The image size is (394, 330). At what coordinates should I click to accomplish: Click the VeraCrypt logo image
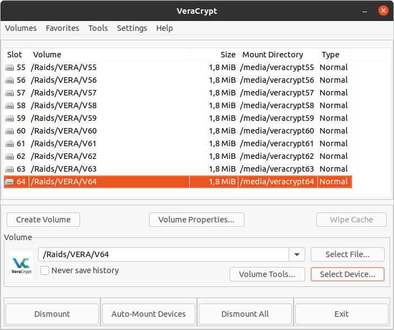pyautogui.click(x=21, y=264)
